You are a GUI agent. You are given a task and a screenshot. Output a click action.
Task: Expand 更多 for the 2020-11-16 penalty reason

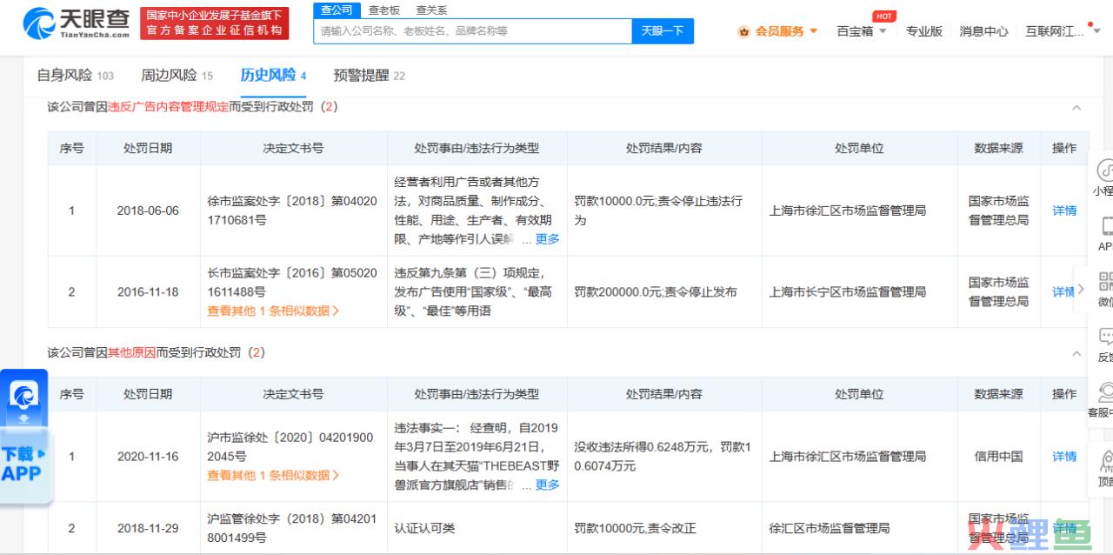pos(547,485)
